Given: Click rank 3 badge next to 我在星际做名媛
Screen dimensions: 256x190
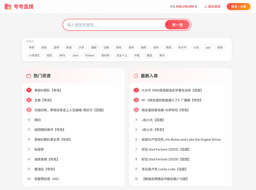Looking at the screenshot, I should click(136, 110).
